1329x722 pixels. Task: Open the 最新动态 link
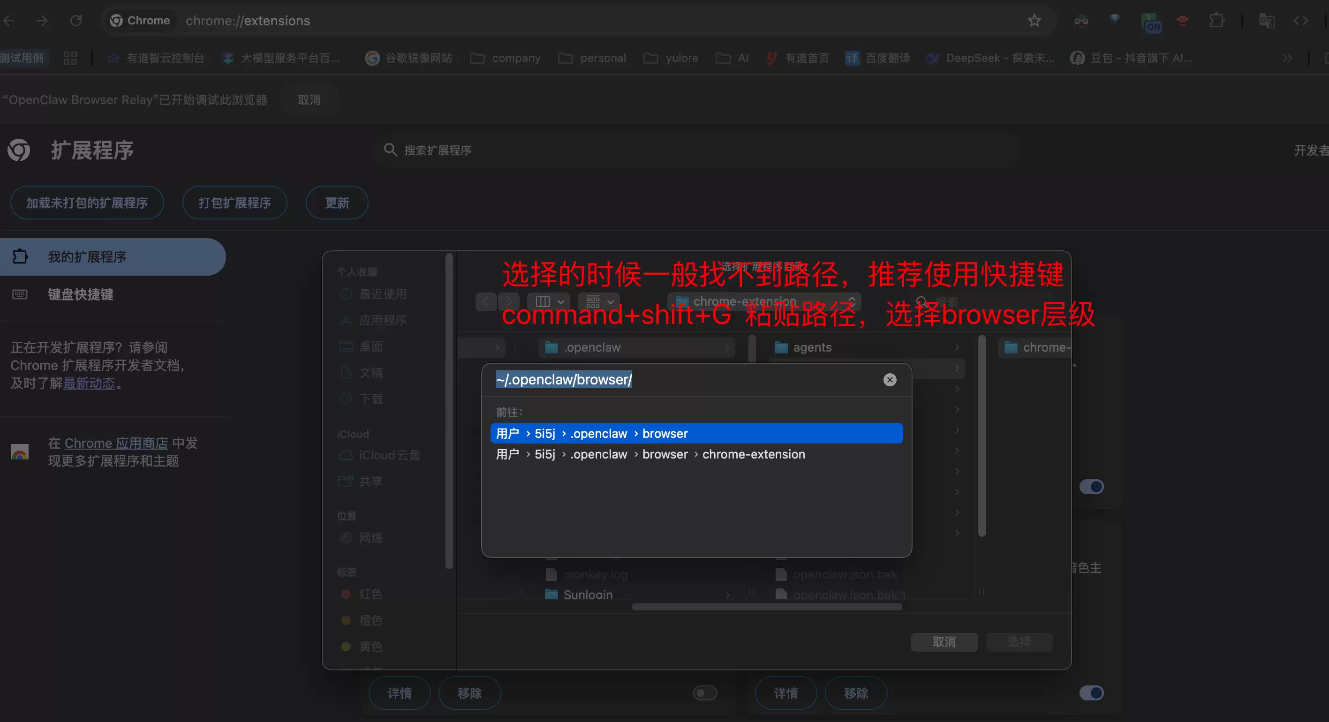(x=90, y=384)
